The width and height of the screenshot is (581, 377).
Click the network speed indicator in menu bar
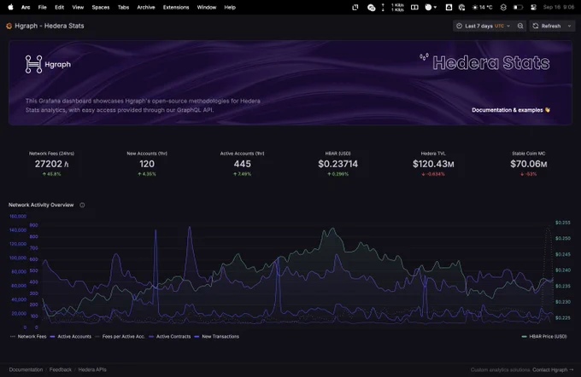tap(397, 7)
